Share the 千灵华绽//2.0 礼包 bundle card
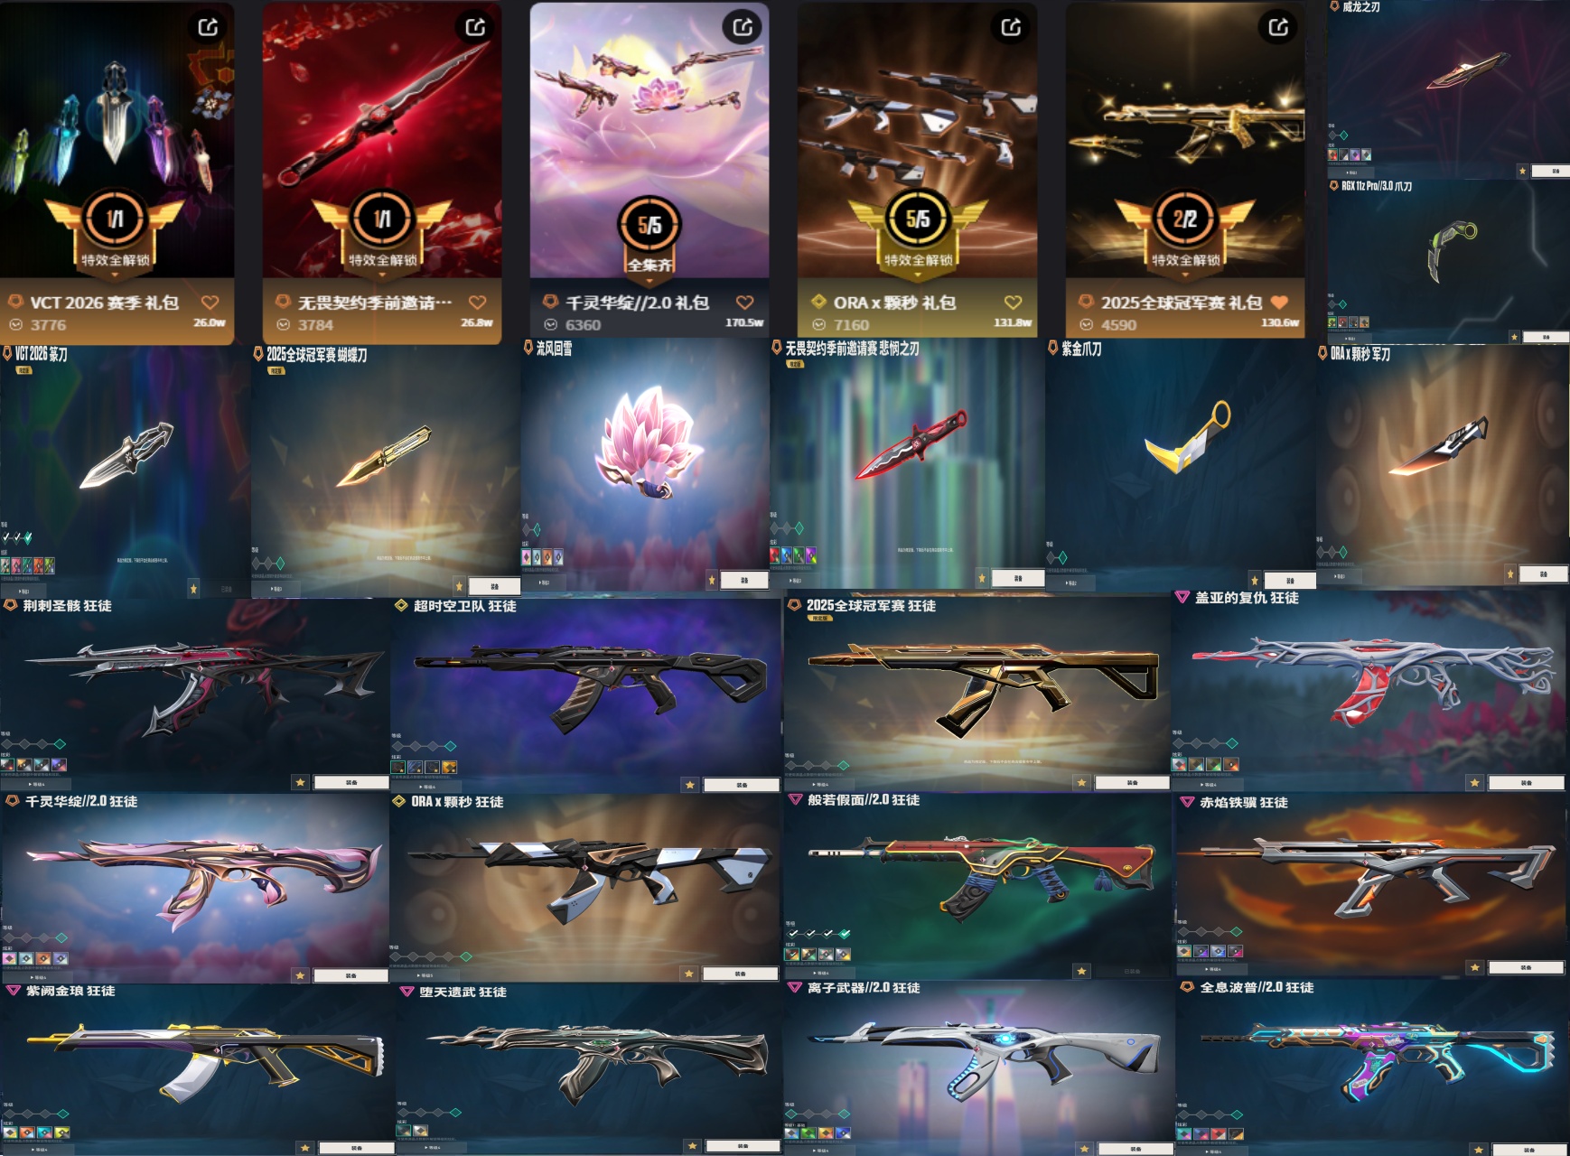 click(x=743, y=27)
